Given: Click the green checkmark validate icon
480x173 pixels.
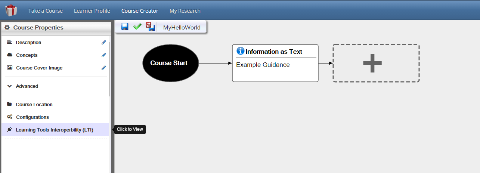Looking at the screenshot, I should (x=137, y=27).
